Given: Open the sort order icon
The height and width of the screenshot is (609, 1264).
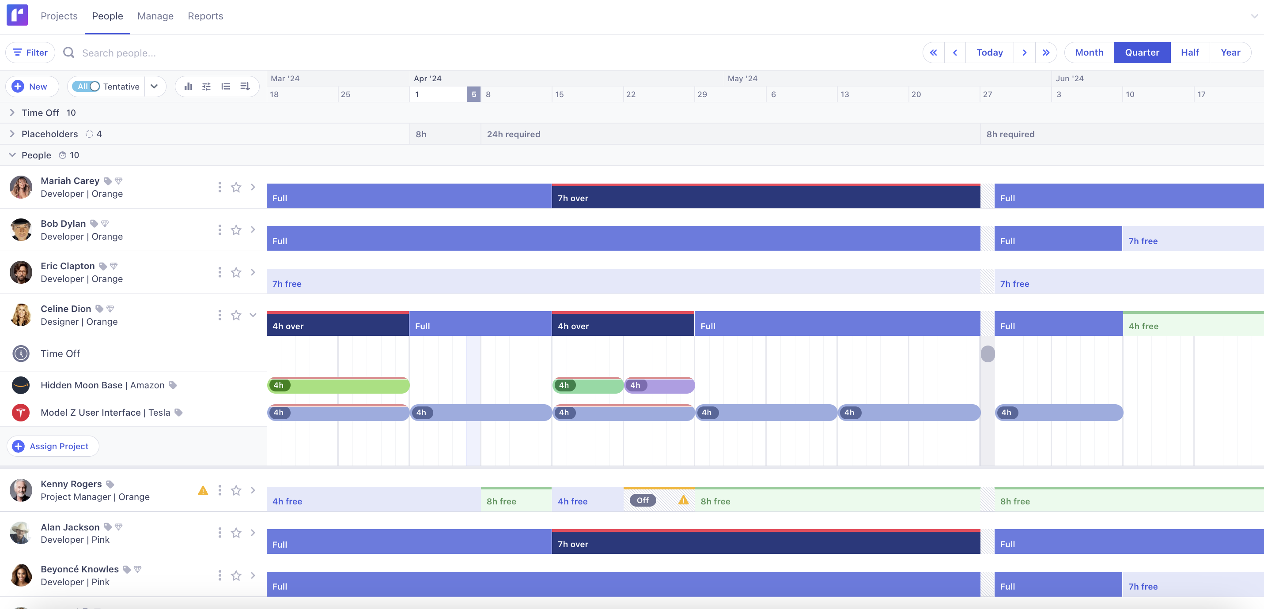Looking at the screenshot, I should click(x=245, y=86).
